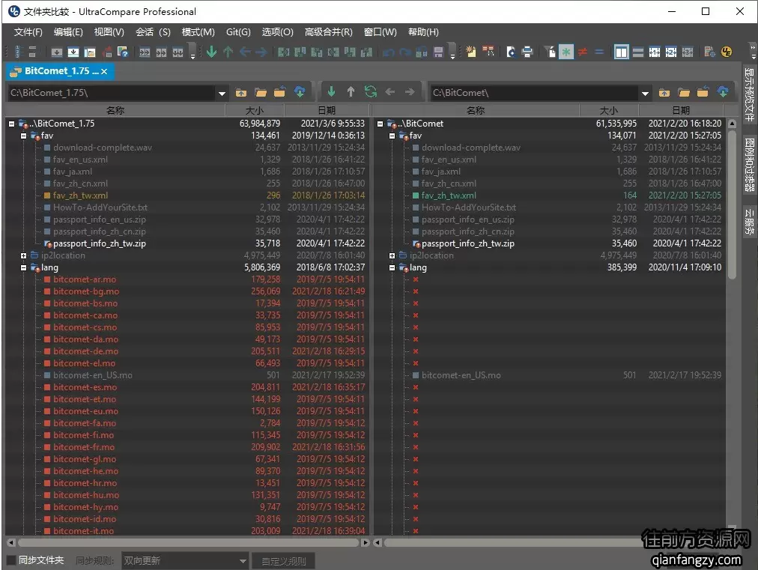Open the 云服务 side panel
The height and width of the screenshot is (570, 758).
[749, 220]
